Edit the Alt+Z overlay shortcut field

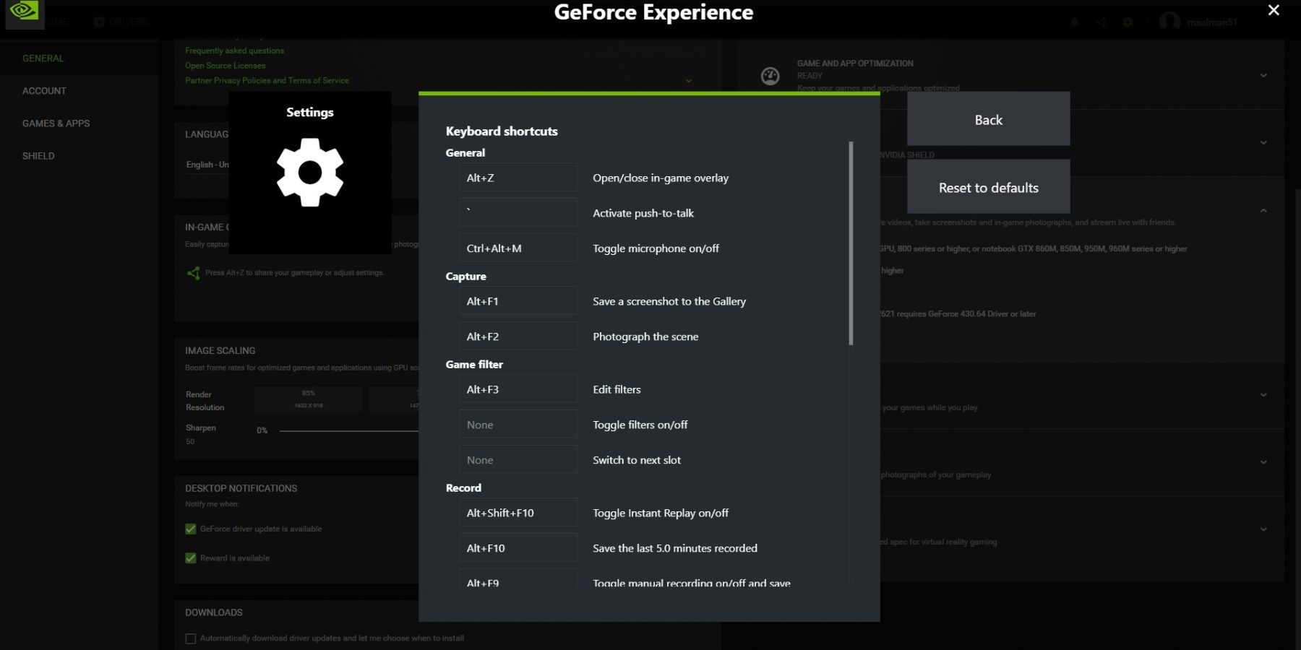coord(518,178)
